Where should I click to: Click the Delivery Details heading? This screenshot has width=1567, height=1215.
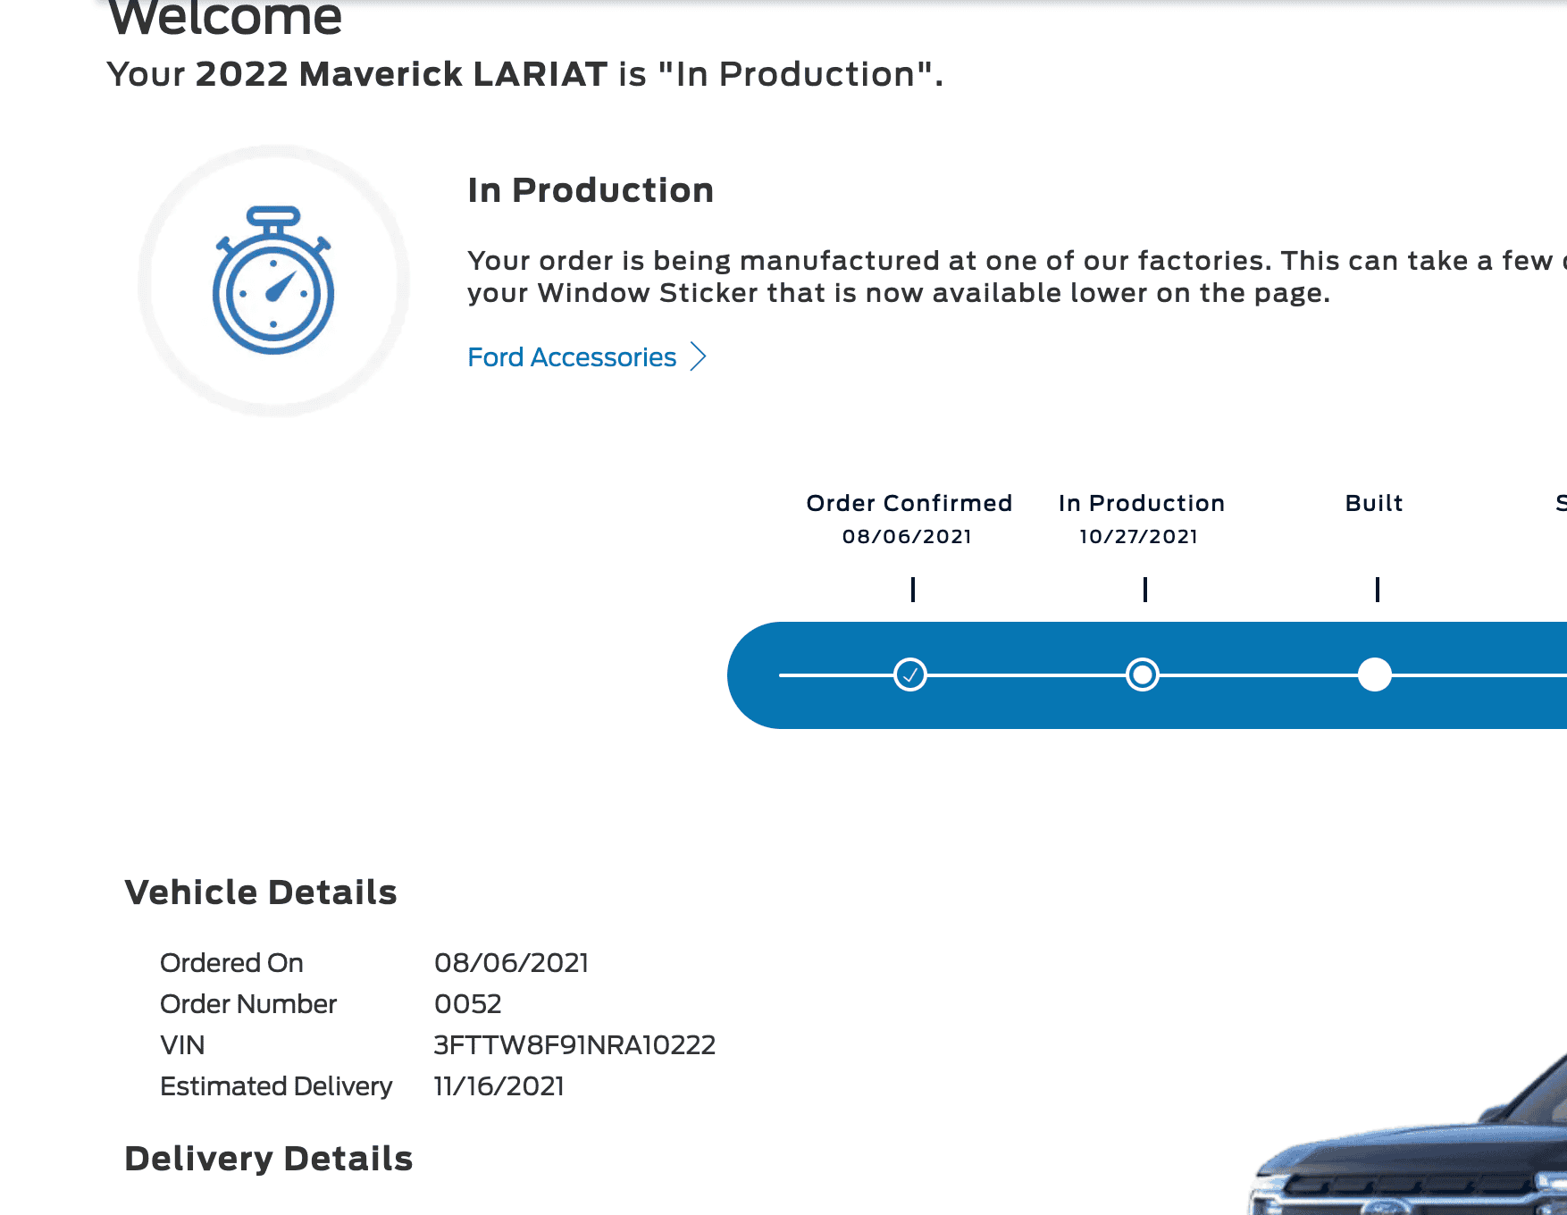[269, 1159]
